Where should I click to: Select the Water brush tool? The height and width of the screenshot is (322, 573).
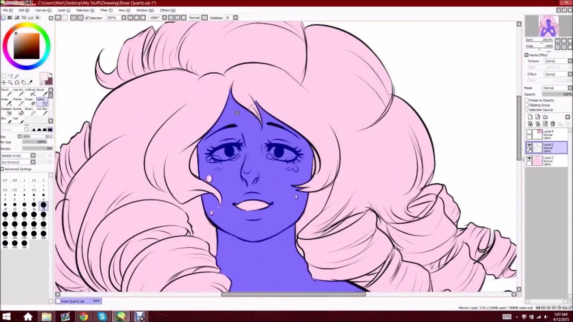pos(6,102)
